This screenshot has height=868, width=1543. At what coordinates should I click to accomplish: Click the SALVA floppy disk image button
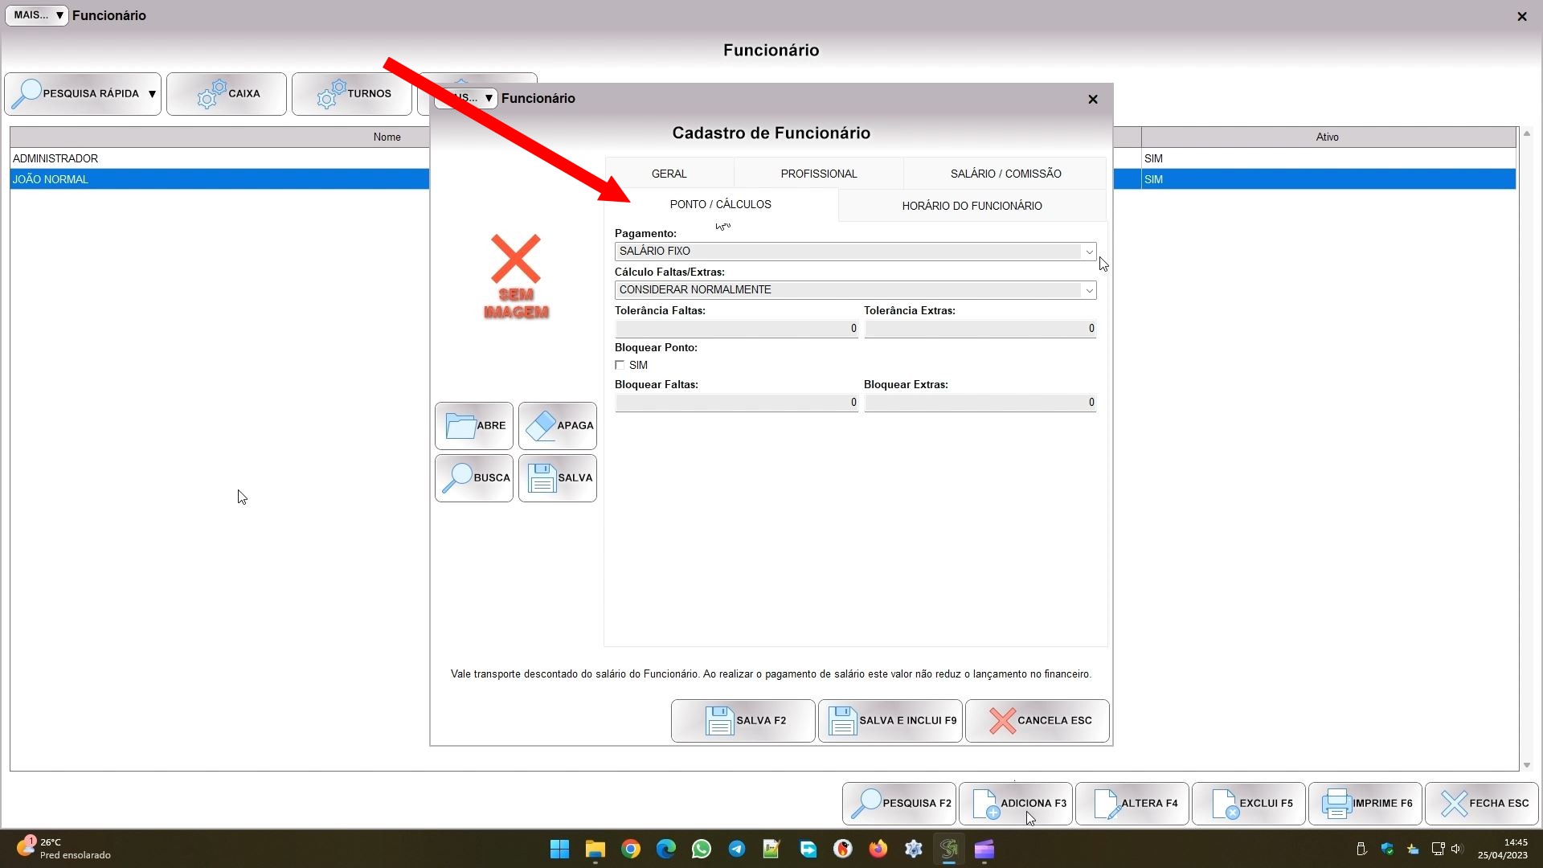pos(557,478)
